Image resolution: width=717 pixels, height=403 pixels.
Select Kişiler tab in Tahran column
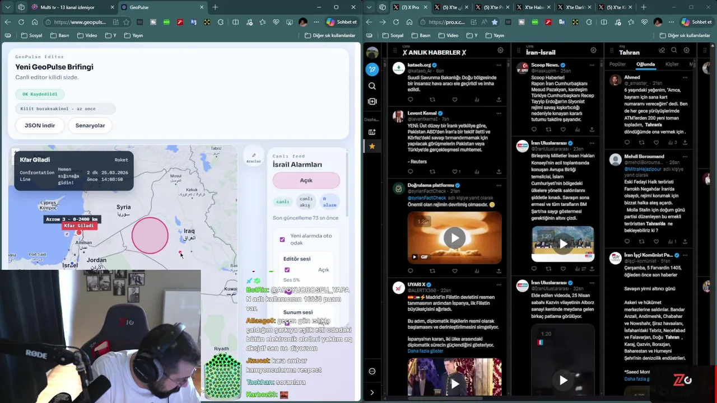(672, 64)
